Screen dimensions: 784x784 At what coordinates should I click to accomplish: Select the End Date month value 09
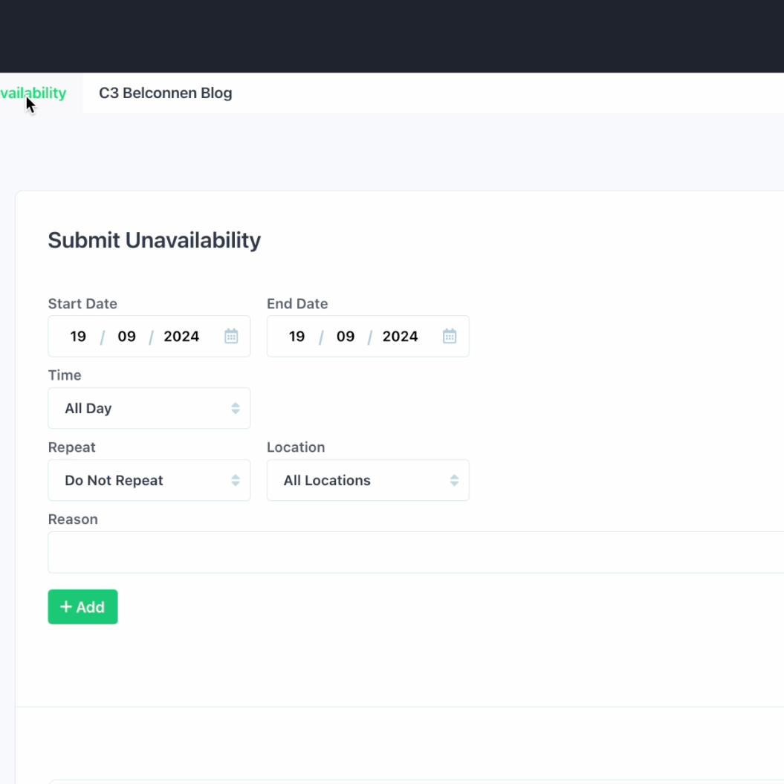pos(346,337)
